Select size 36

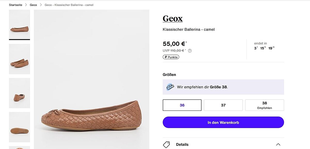182,105
